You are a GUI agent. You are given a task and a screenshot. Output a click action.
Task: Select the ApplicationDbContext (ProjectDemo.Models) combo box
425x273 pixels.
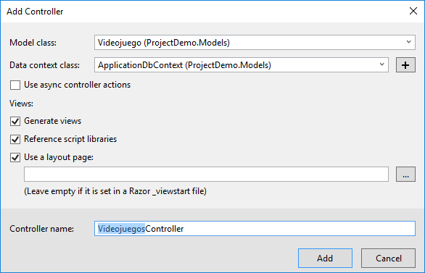click(242, 64)
